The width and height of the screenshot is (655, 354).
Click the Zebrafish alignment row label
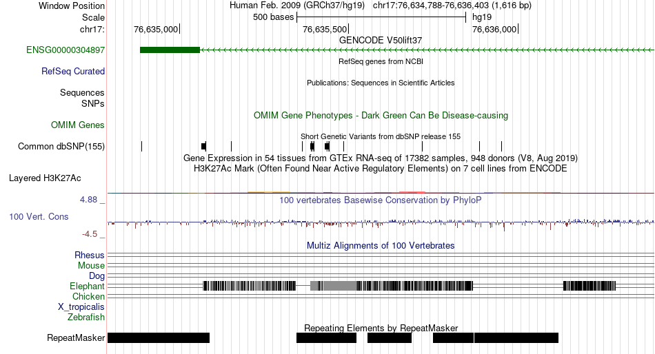coord(86,317)
